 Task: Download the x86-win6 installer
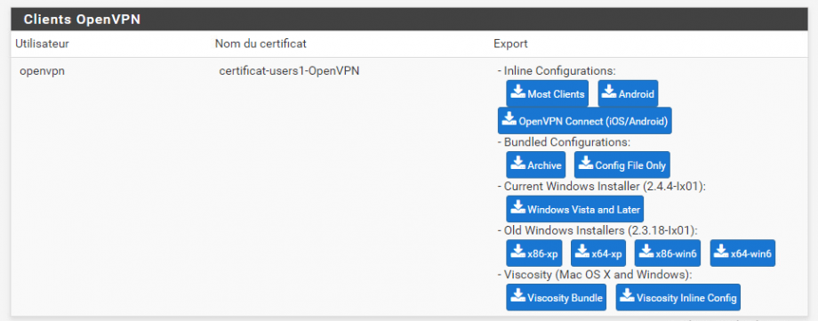click(668, 253)
